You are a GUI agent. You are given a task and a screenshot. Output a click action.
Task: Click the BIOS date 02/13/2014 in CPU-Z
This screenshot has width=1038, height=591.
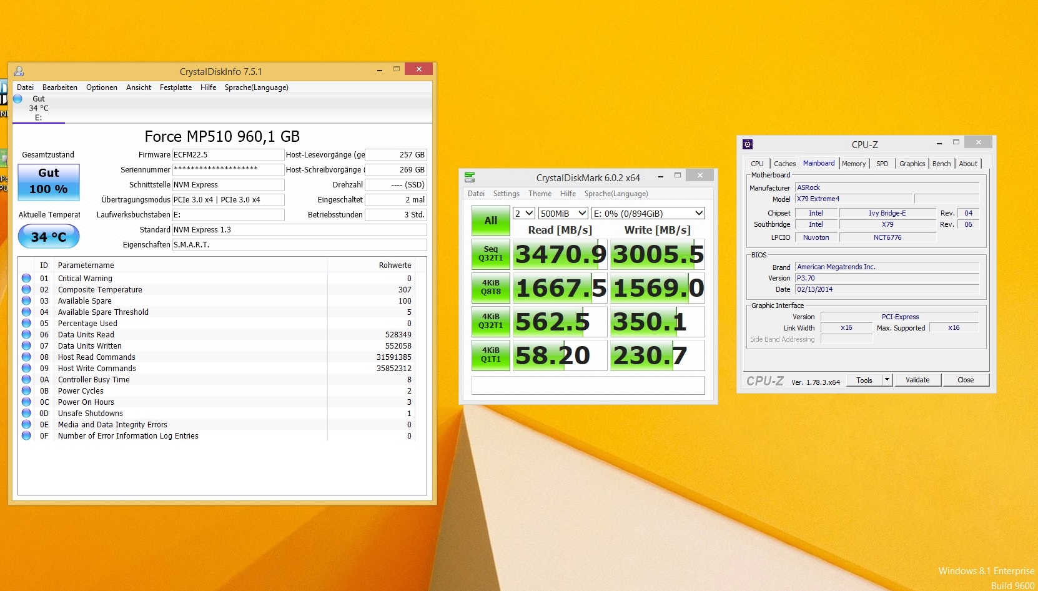[x=887, y=289]
